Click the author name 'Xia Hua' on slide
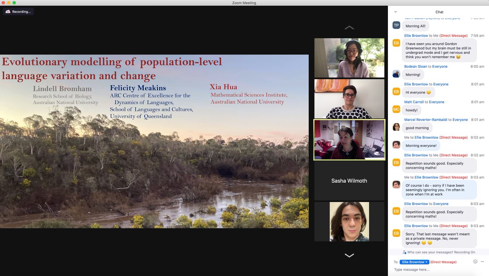 pyautogui.click(x=223, y=87)
